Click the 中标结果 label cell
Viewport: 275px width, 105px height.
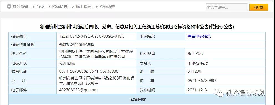[x=161, y=37]
